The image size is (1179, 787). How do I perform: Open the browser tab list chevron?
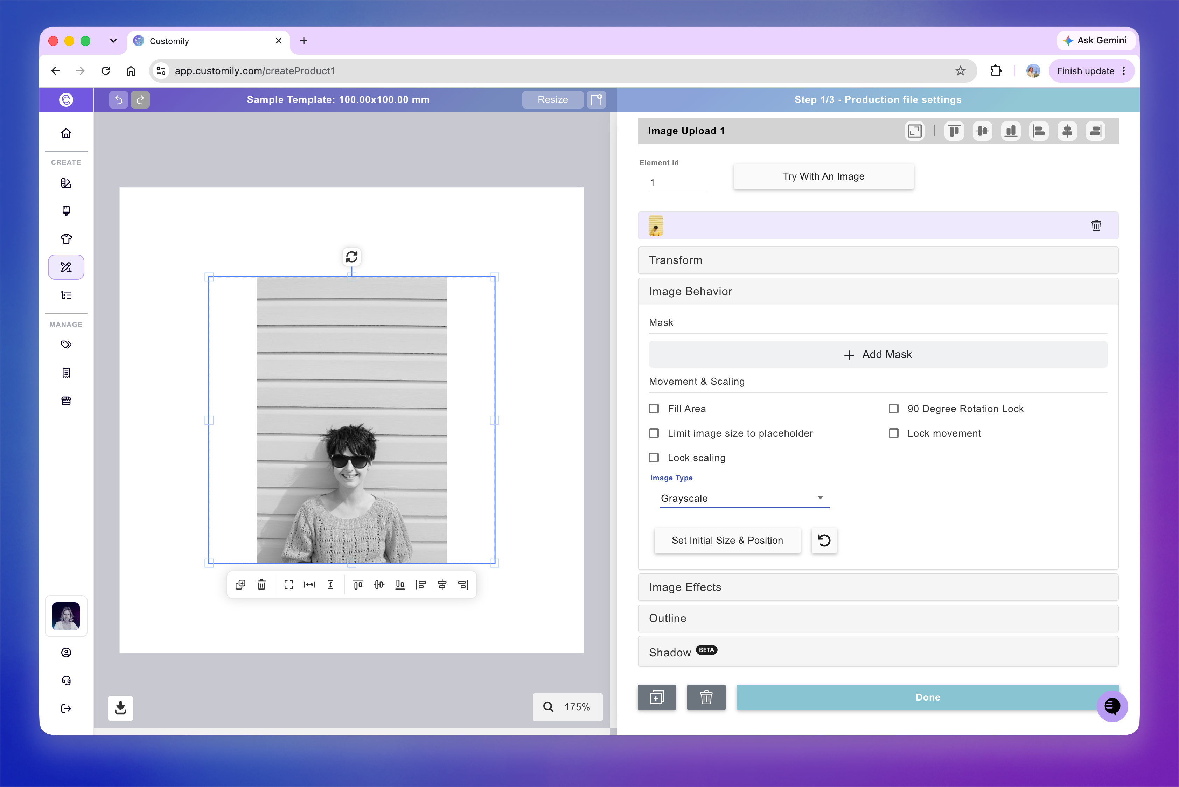[x=113, y=41]
